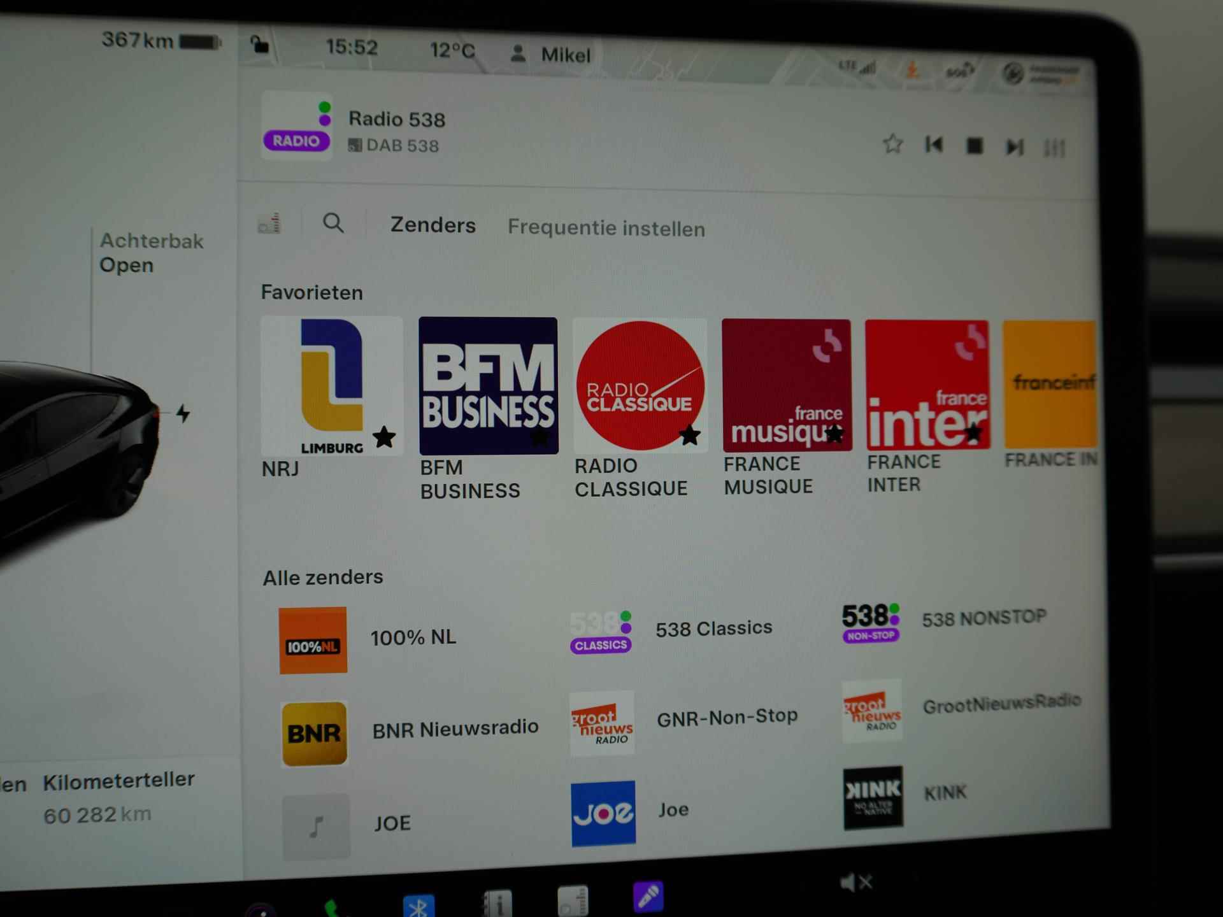Open the manual info icon in bottom bar

497,903
